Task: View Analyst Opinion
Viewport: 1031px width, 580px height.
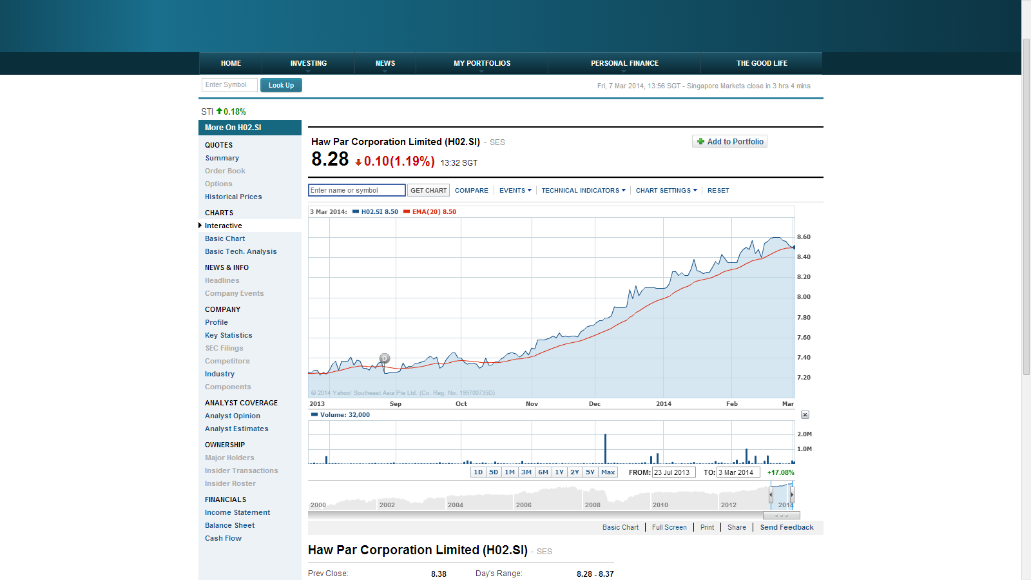Action: tap(233, 416)
